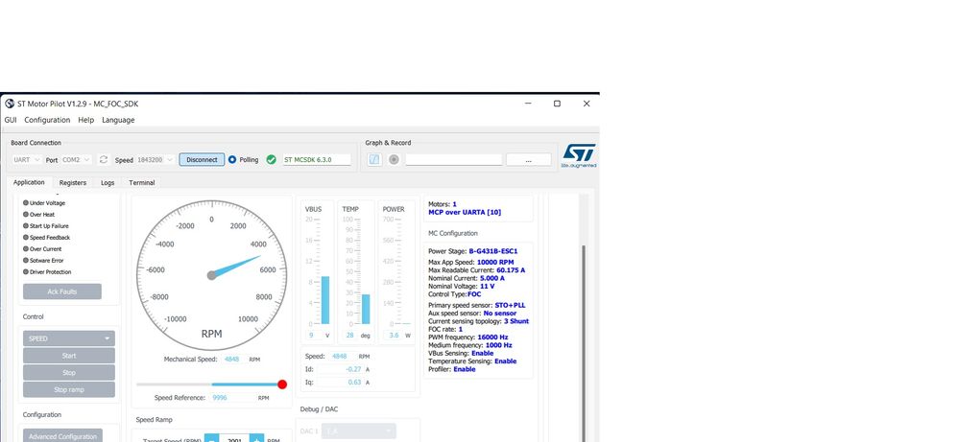Screen dimensions: 958x442
Task: Click the Speed Reference 9996 field
Action: point(232,398)
